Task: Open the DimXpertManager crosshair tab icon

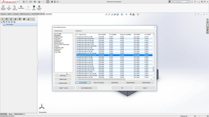Action: coord(15,19)
